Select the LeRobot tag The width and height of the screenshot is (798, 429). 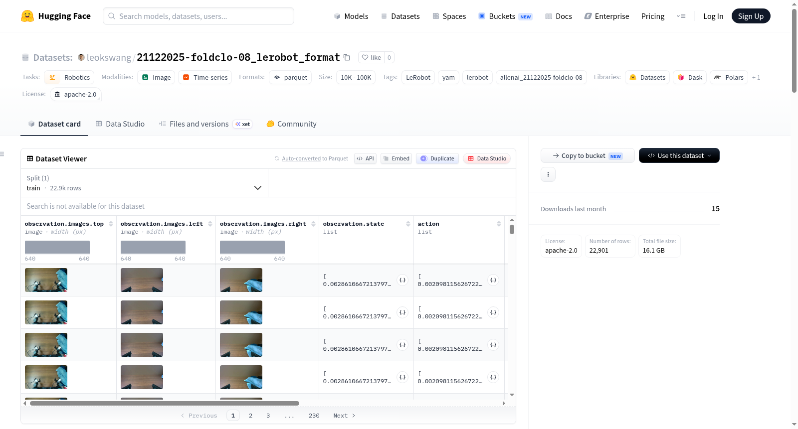(x=418, y=77)
